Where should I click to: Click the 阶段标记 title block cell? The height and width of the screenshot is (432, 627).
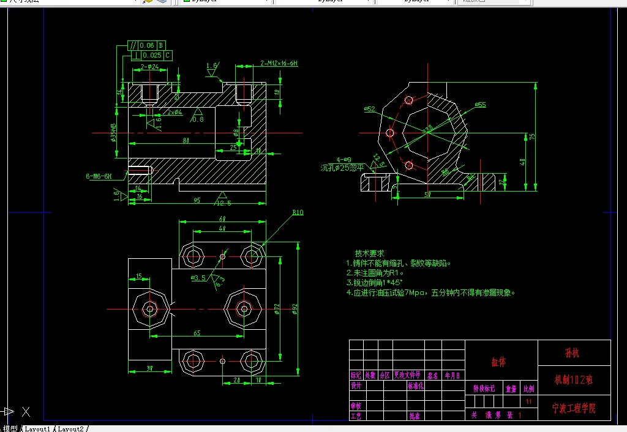[484, 389]
